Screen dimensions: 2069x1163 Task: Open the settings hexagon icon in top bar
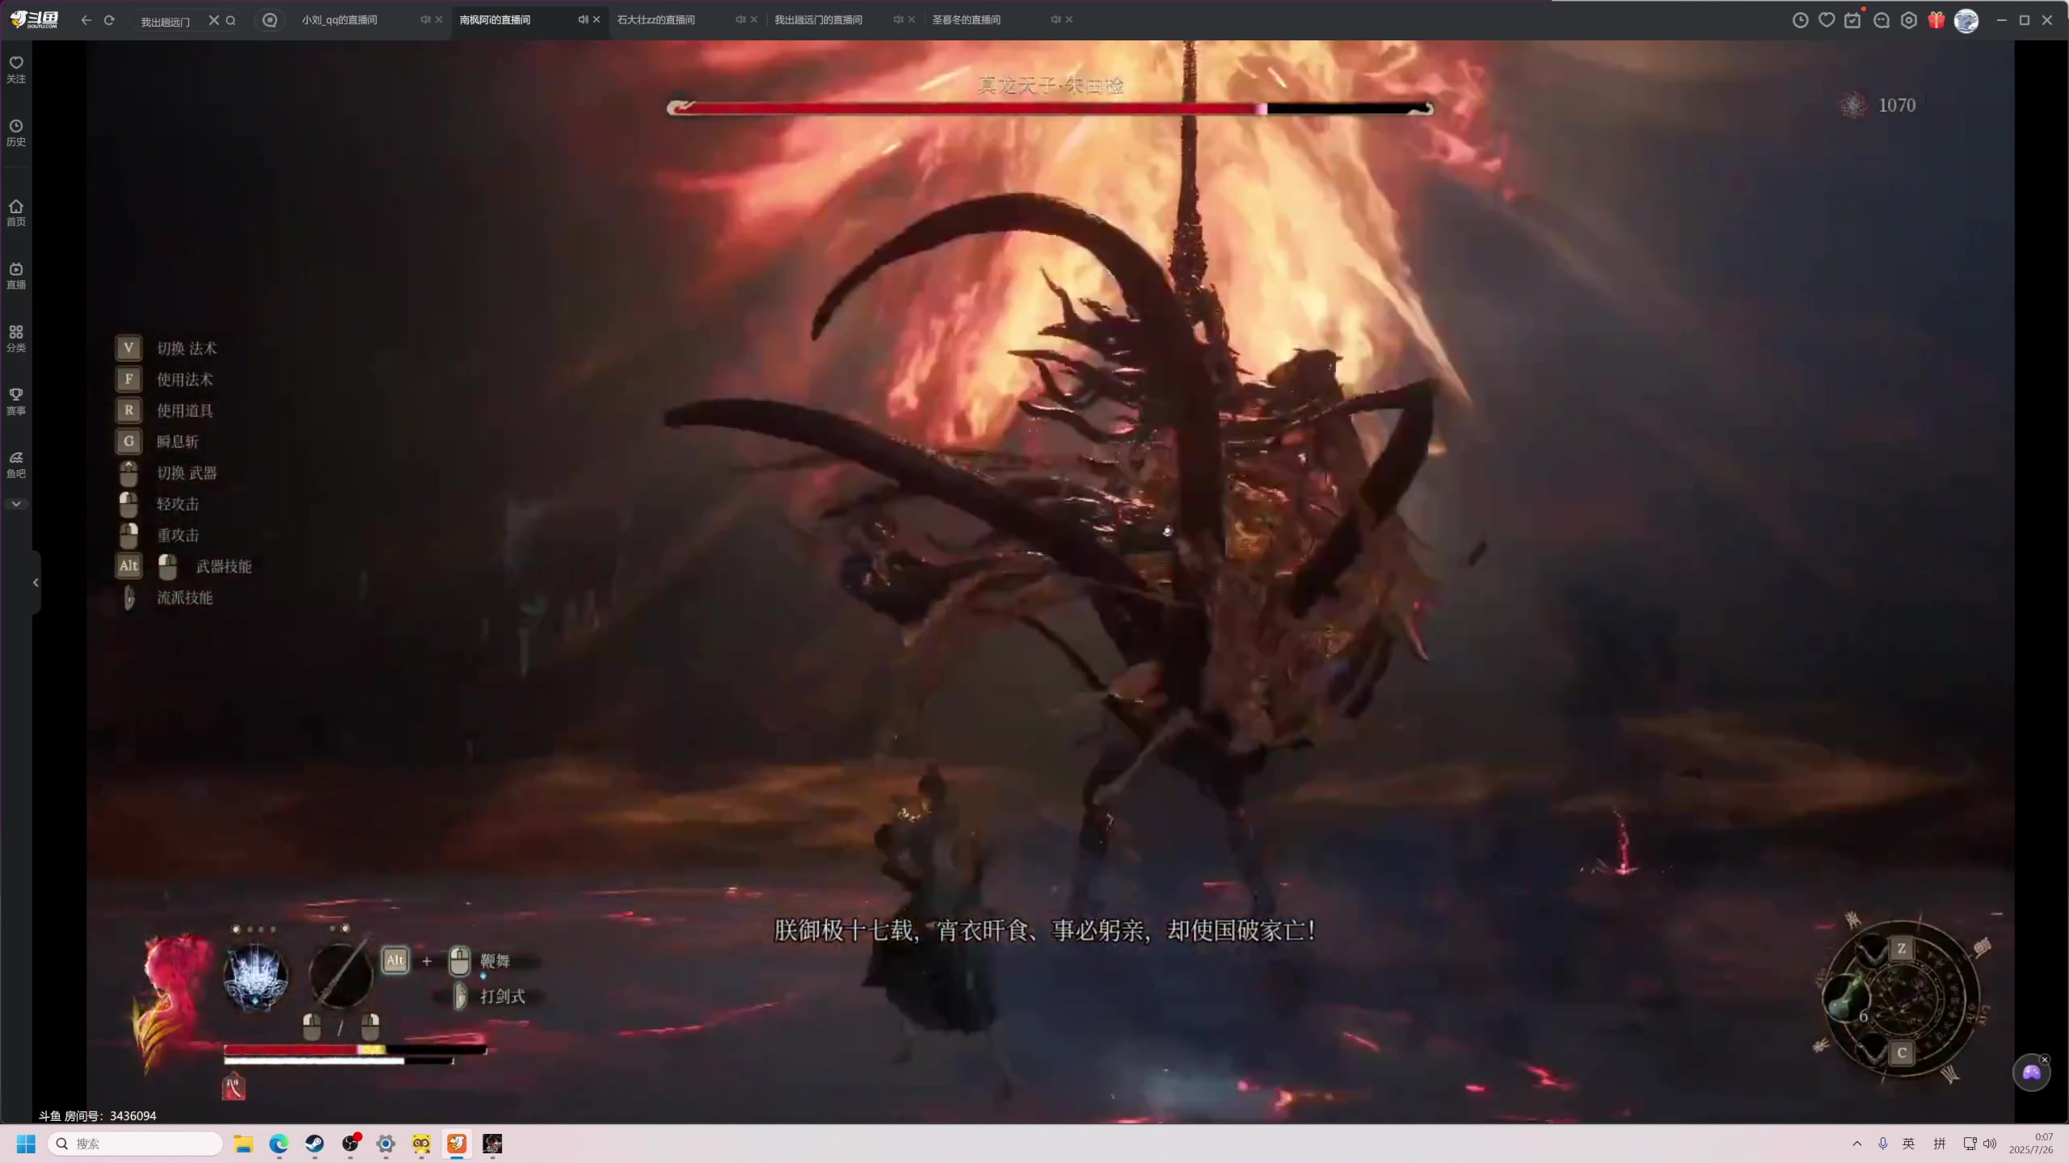[x=1908, y=20]
